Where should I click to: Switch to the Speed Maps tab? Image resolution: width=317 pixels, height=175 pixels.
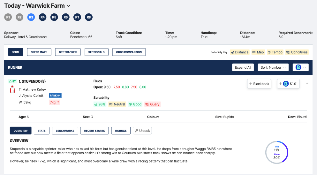39,52
